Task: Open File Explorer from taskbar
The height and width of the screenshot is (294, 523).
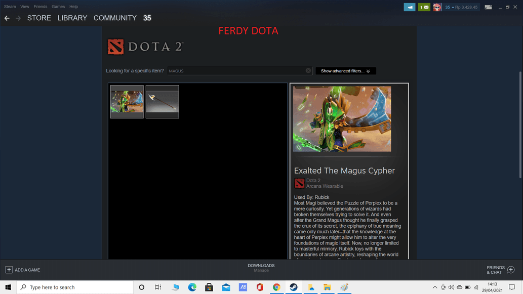Action: (x=327, y=287)
